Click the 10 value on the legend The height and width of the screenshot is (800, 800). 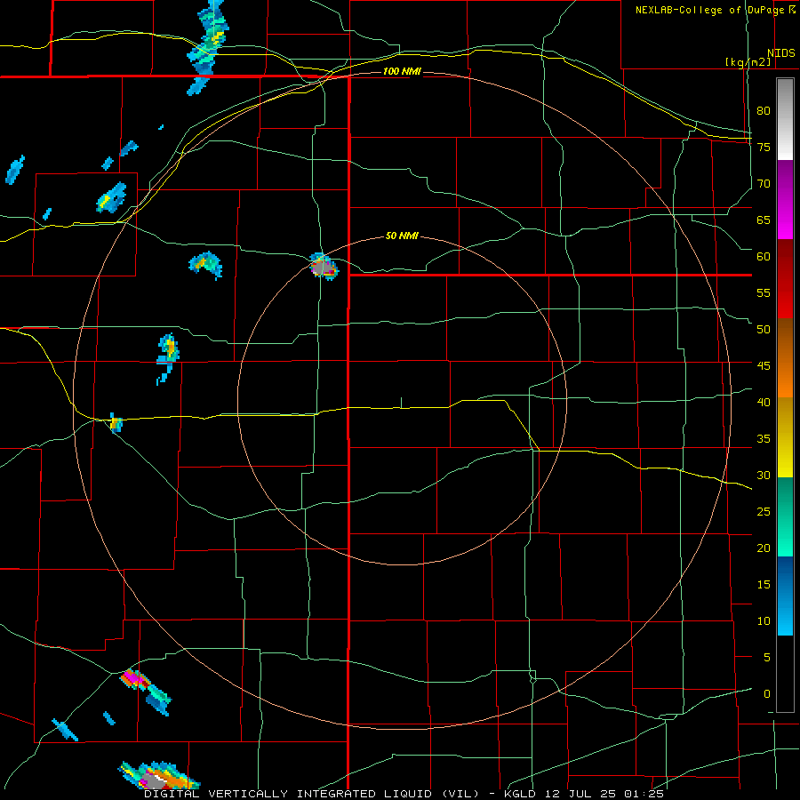[764, 621]
